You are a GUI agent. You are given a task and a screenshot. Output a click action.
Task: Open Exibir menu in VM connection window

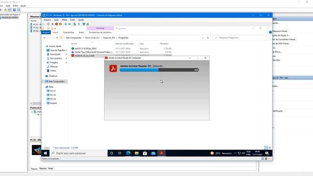(x=73, y=20)
